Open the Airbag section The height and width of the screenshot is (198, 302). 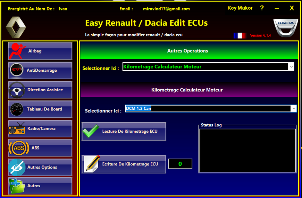tap(40, 51)
